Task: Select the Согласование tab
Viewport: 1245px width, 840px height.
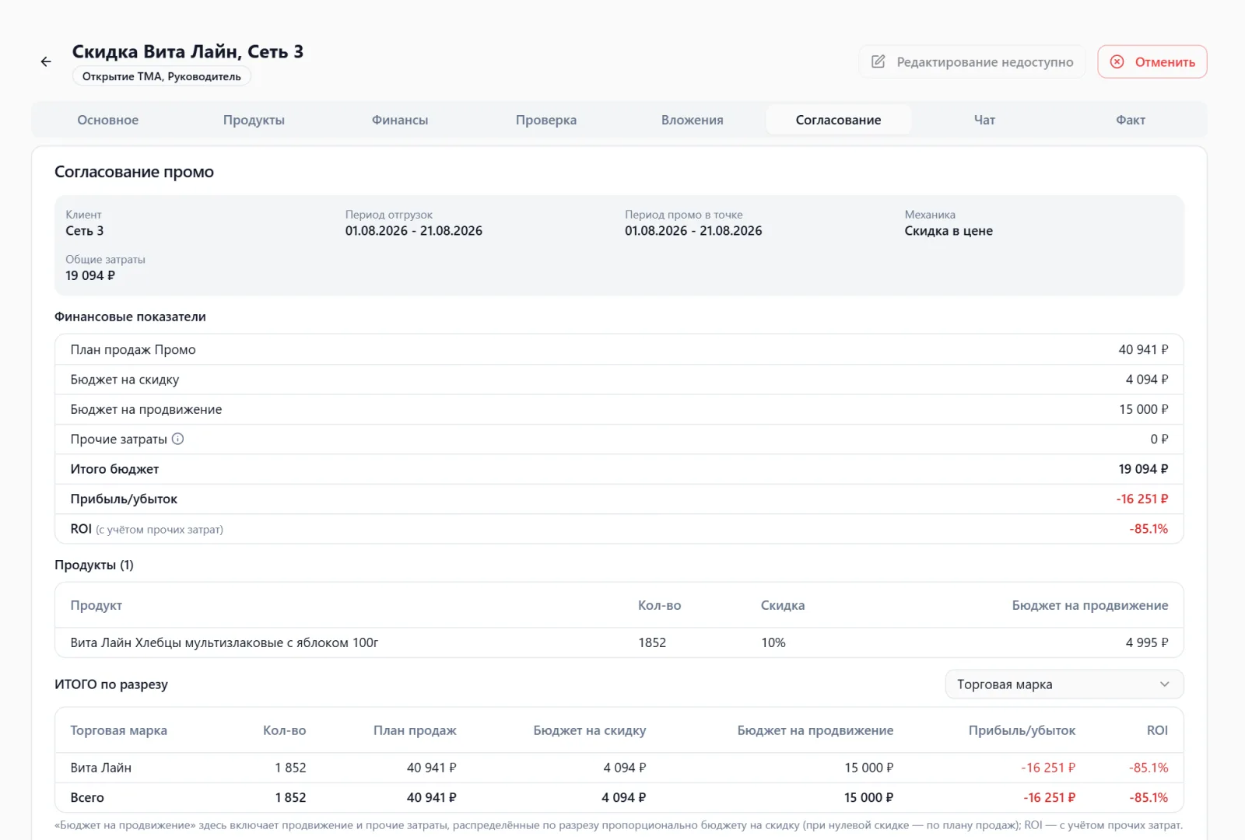Action: pos(838,120)
